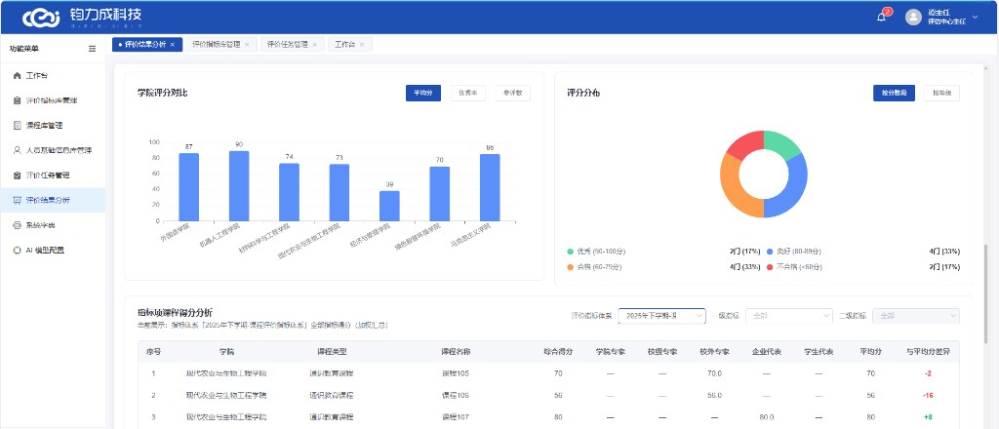
Task: Select the 优秀率 chart mode button
Action: coord(467,93)
